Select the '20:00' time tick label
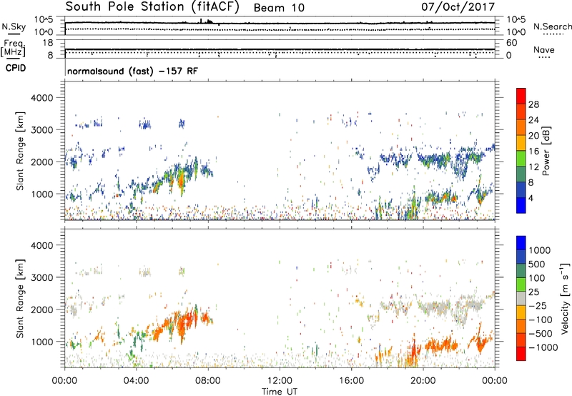Viewport: 572px width, 396px height. 423,381
